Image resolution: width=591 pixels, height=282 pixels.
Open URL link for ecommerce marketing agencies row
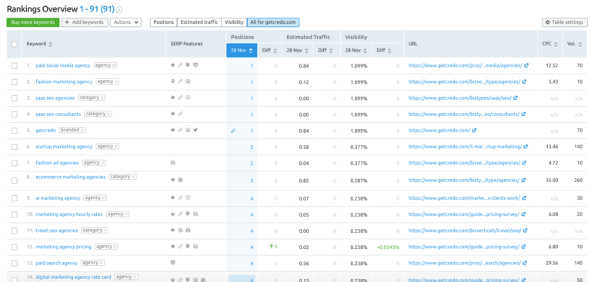tap(464, 181)
